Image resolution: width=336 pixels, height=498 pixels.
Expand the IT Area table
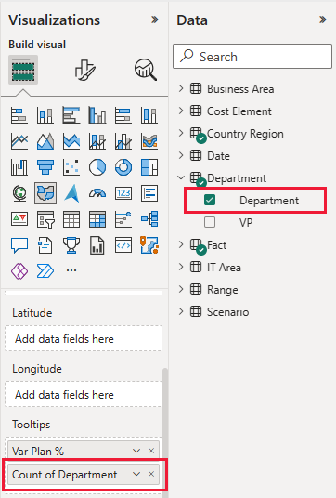[181, 267]
